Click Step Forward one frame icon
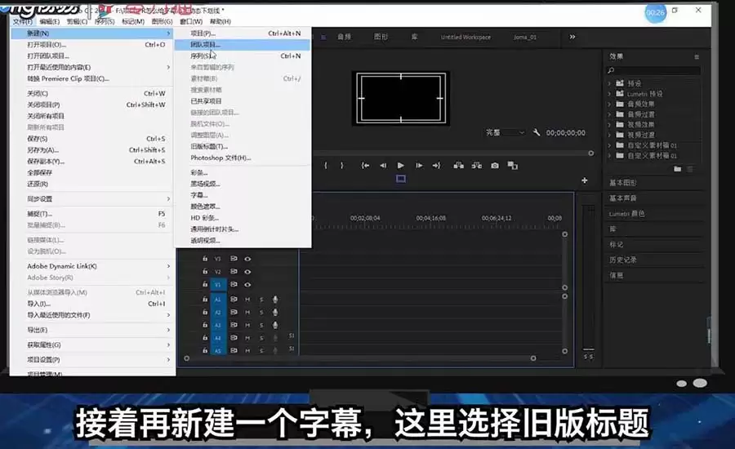 pyautogui.click(x=418, y=165)
